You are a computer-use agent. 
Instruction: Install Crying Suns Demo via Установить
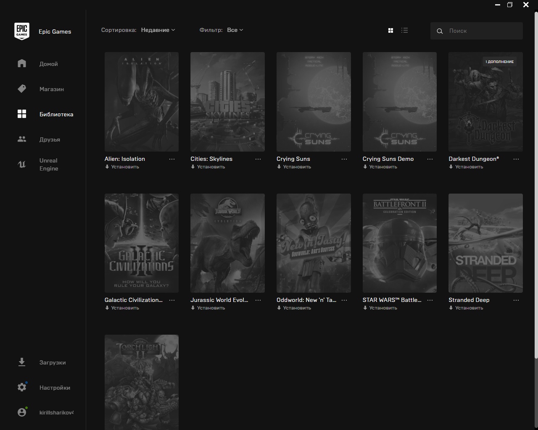pyautogui.click(x=380, y=167)
